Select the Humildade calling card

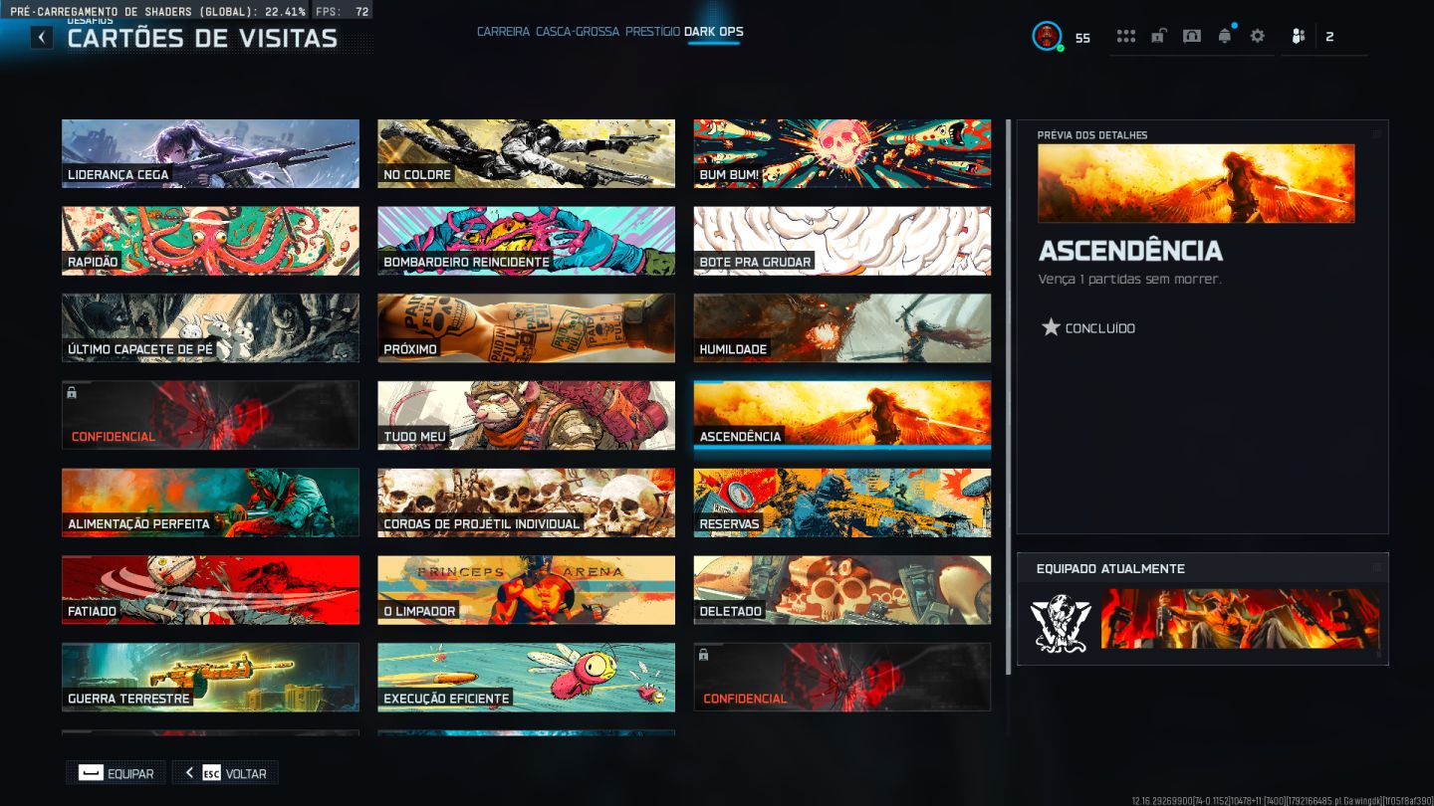click(842, 328)
